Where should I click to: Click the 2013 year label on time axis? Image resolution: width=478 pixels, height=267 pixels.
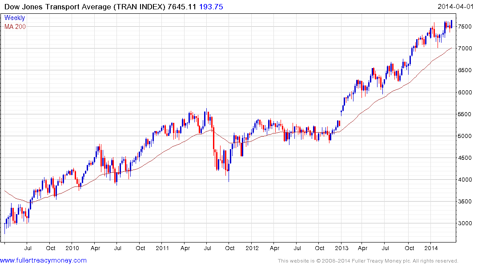click(x=341, y=248)
